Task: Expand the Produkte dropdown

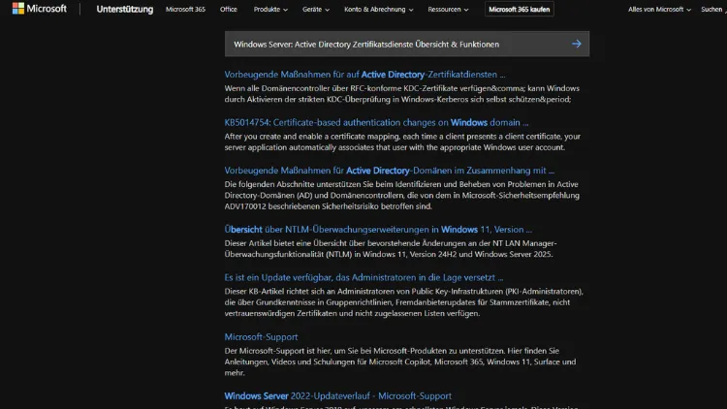Action: pyautogui.click(x=270, y=10)
